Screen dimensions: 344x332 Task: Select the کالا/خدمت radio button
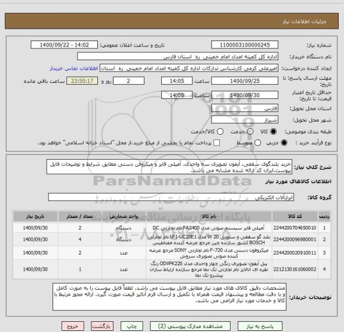pyautogui.click(x=220, y=132)
